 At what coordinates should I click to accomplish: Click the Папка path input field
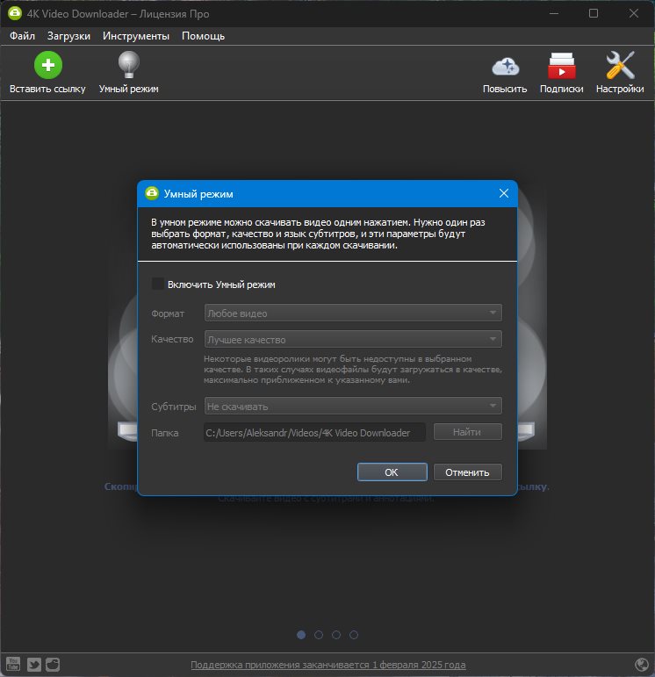[x=314, y=432]
